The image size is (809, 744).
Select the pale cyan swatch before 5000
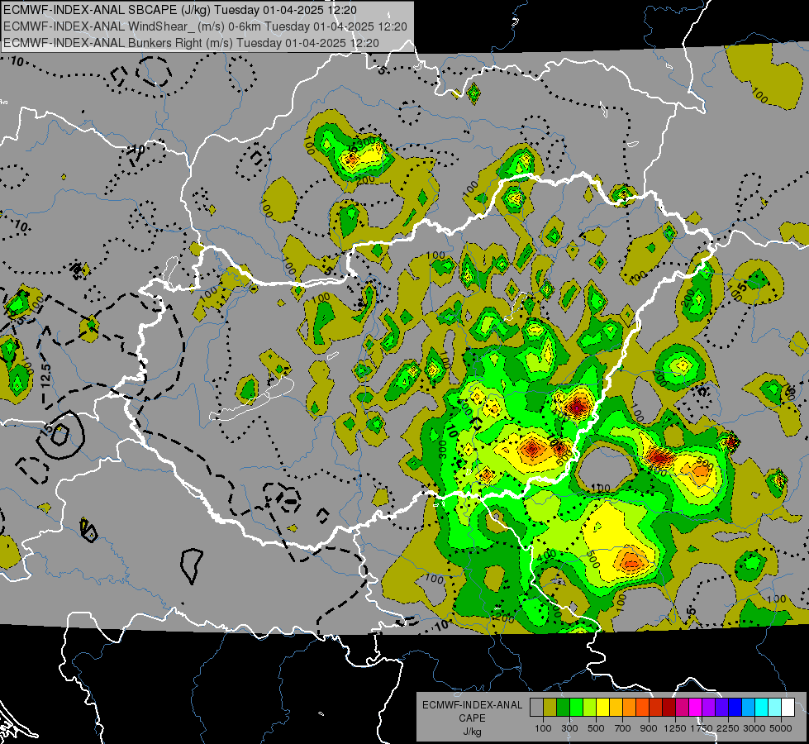click(775, 707)
